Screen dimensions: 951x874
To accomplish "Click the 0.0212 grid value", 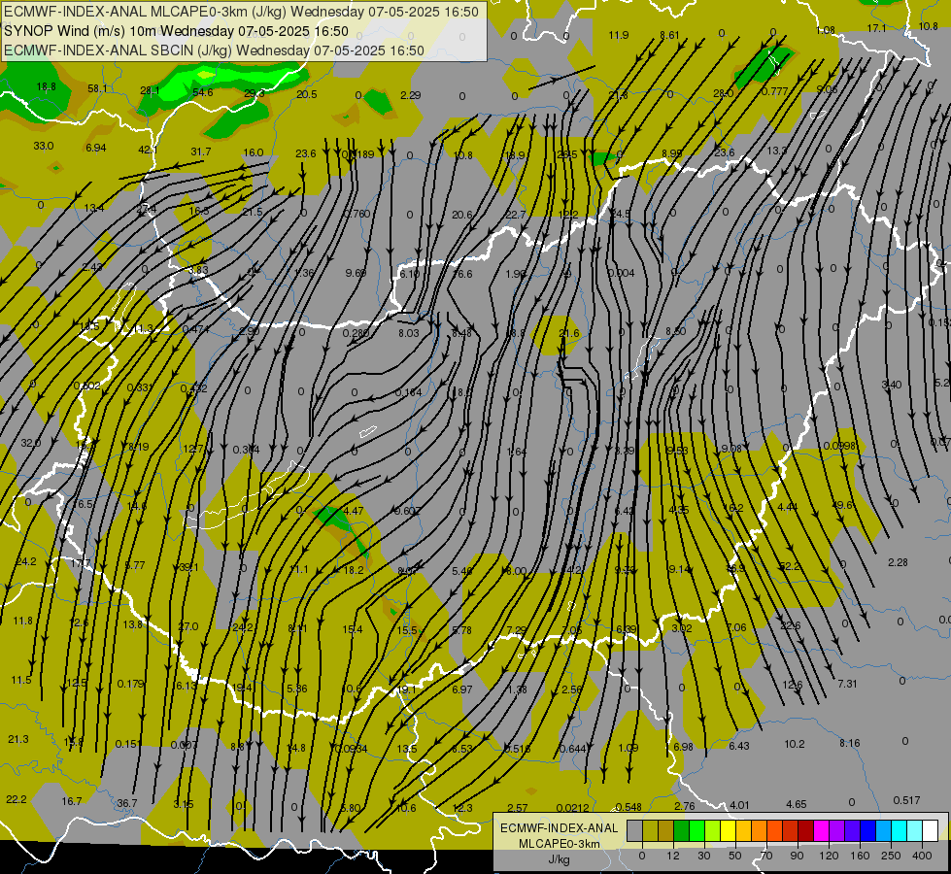I will tap(572, 808).
